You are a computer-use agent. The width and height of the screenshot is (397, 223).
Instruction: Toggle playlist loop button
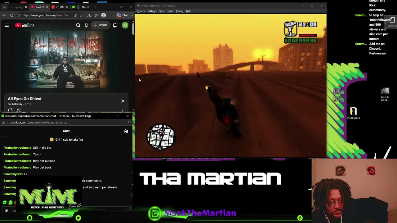tap(10, 110)
